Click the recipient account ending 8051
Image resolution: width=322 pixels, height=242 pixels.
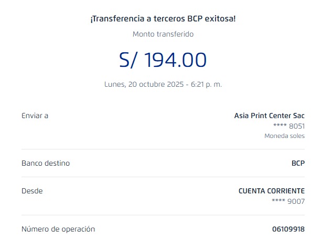(289, 126)
